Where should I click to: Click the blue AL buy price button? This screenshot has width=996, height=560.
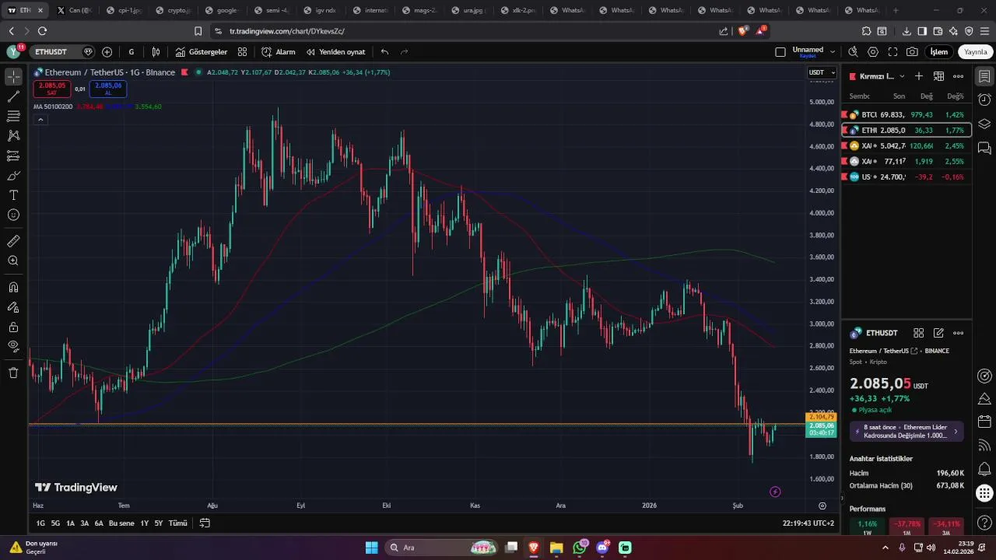[x=108, y=89]
